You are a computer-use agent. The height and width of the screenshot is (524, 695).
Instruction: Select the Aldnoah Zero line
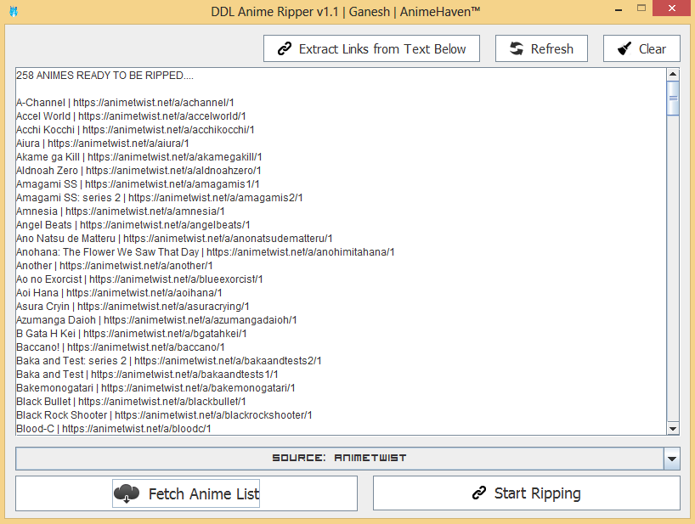tap(138, 171)
